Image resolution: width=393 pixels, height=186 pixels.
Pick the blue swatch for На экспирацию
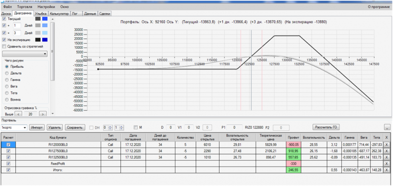click(x=45, y=40)
